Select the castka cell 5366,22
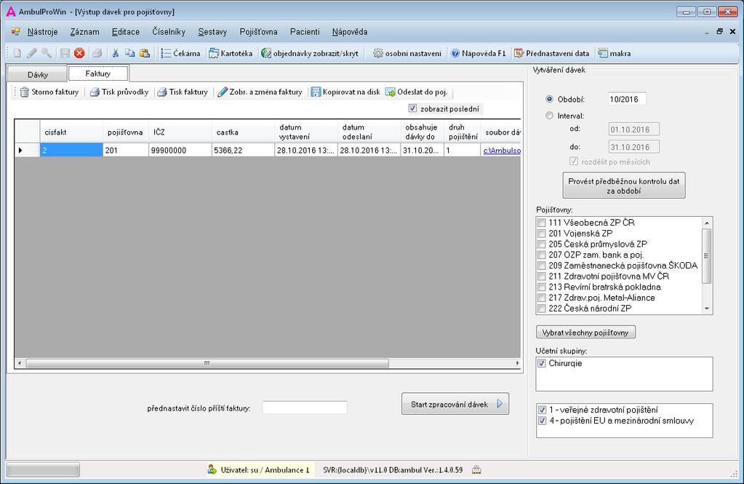The height and width of the screenshot is (484, 744). pyautogui.click(x=243, y=151)
